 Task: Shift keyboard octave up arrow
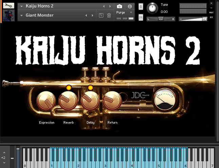point(4,152)
